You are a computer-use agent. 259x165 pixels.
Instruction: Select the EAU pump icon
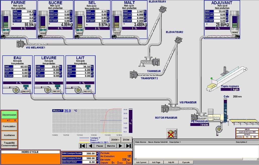click(x=16, y=90)
